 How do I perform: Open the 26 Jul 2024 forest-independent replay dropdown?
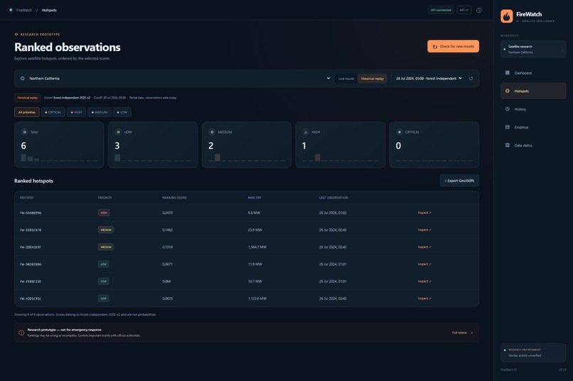(x=429, y=78)
